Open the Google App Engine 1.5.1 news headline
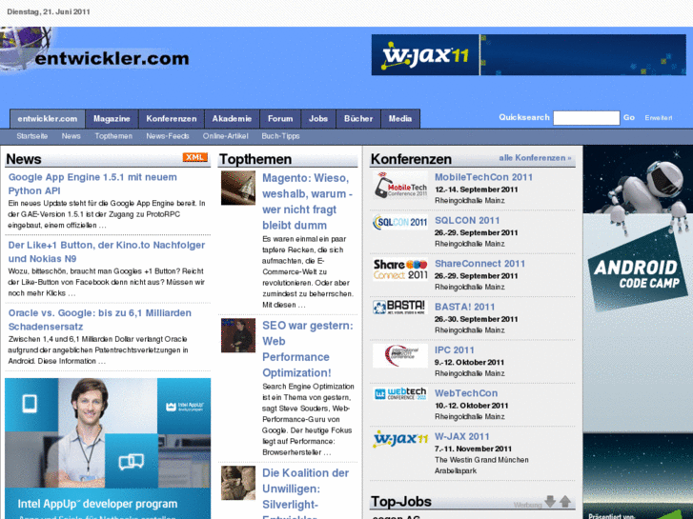The width and height of the screenshot is (693, 519). (92, 184)
